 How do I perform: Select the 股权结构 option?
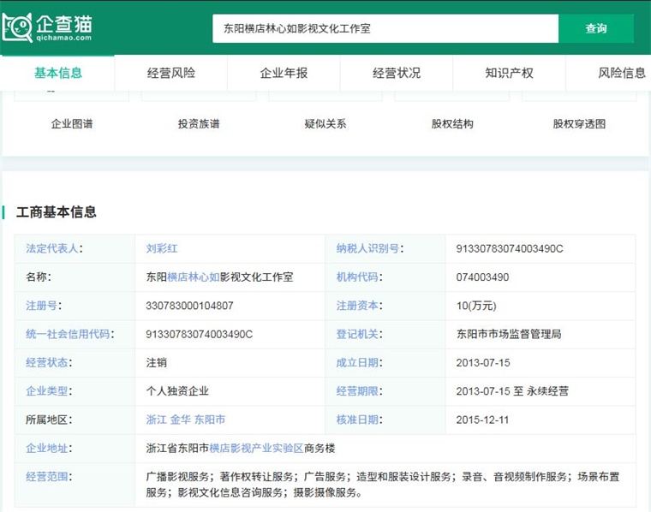(452, 123)
